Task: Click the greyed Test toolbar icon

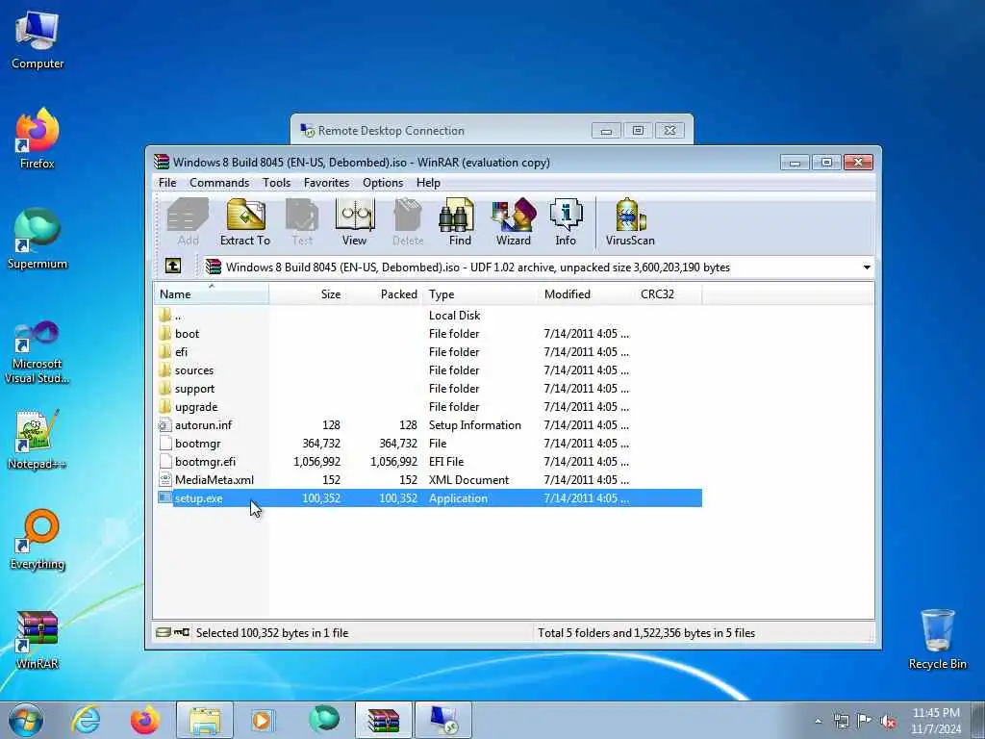Action: [x=301, y=222]
